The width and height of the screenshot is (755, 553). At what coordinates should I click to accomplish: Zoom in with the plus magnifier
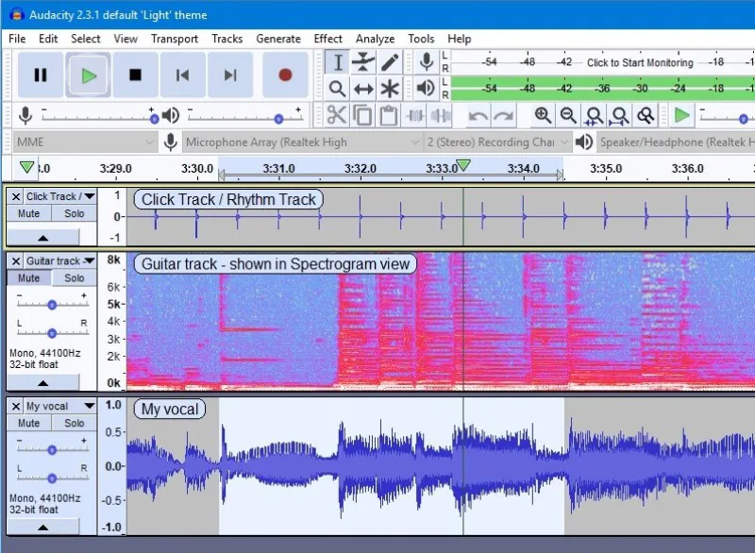point(543,115)
